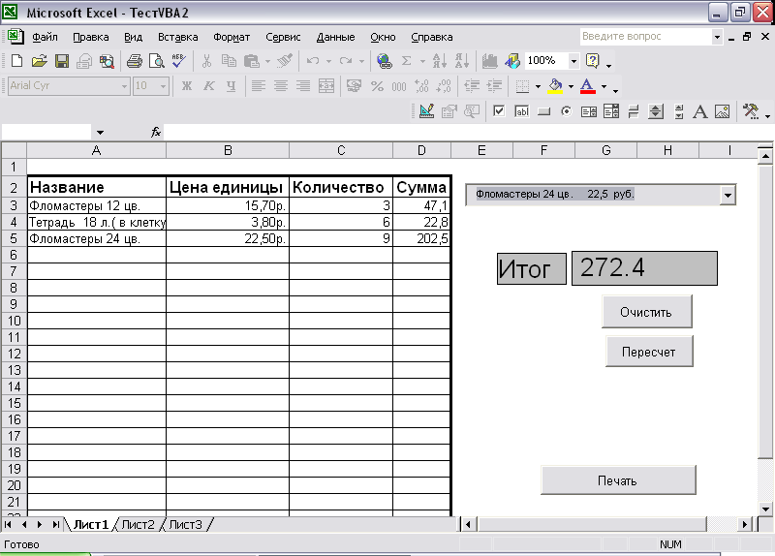Select the Image control icon
The image size is (775, 556).
(x=722, y=111)
